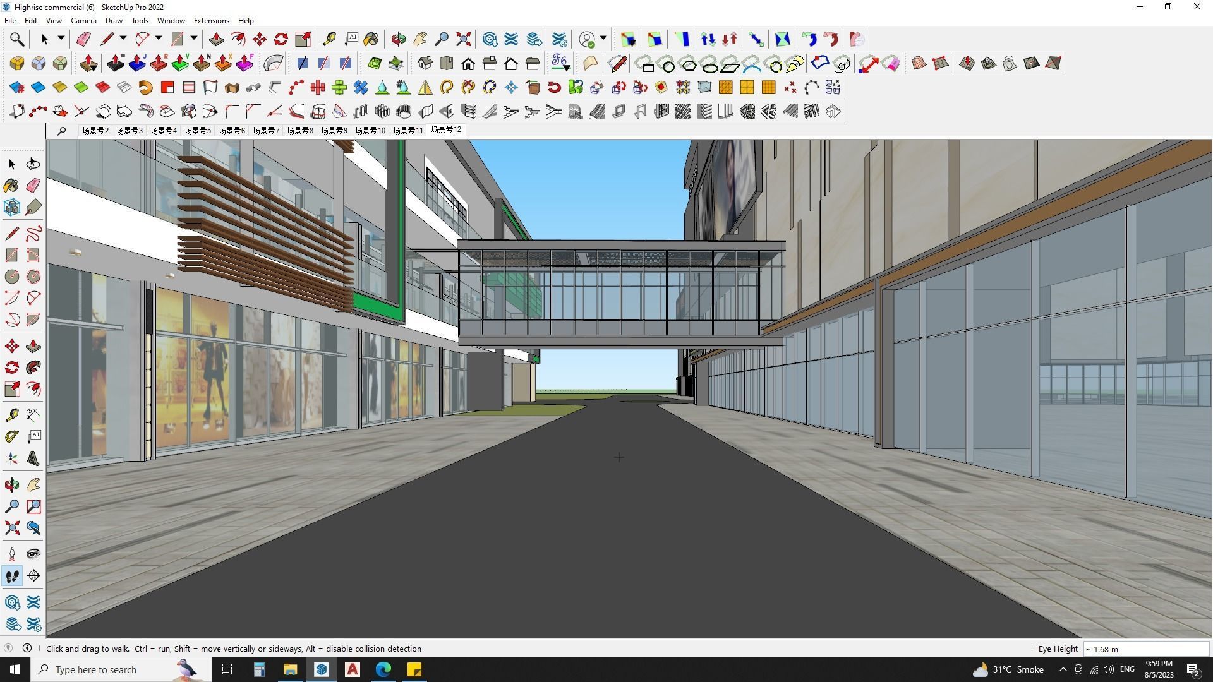This screenshot has width=1213, height=682.
Task: Activate the Tape Measure tool in top toolbar
Action: pos(329,39)
